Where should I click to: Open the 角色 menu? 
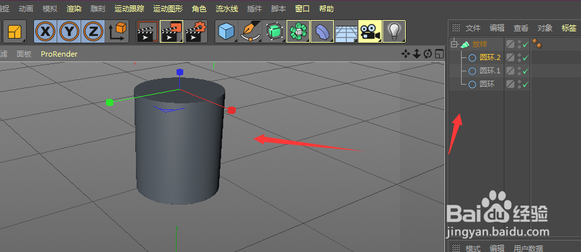(199, 9)
